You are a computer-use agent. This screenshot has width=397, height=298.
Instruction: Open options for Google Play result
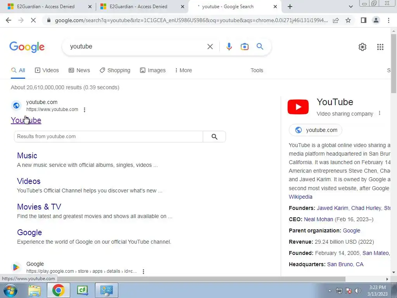pyautogui.click(x=143, y=271)
